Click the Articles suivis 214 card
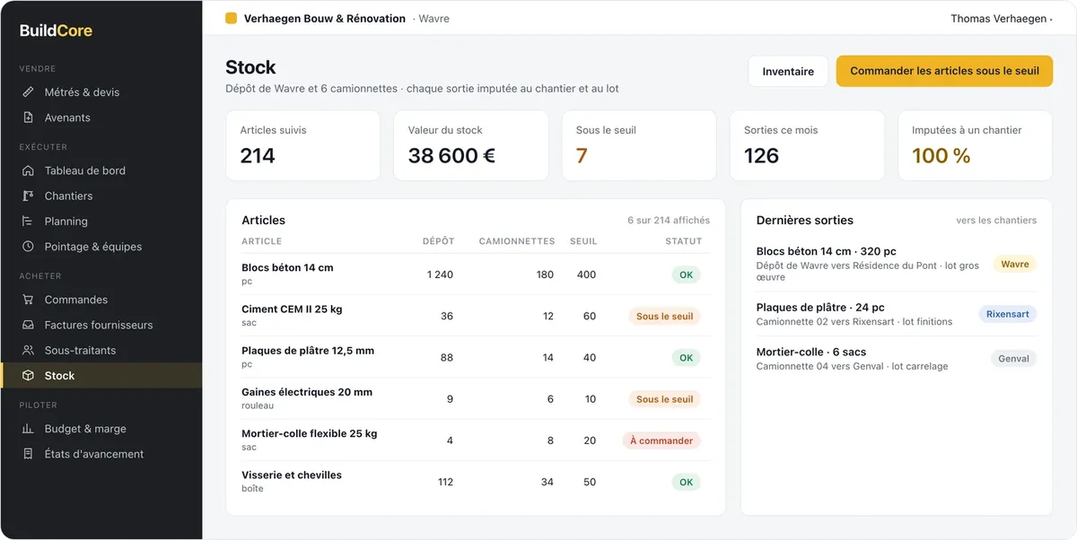The image size is (1077, 540). (303, 145)
